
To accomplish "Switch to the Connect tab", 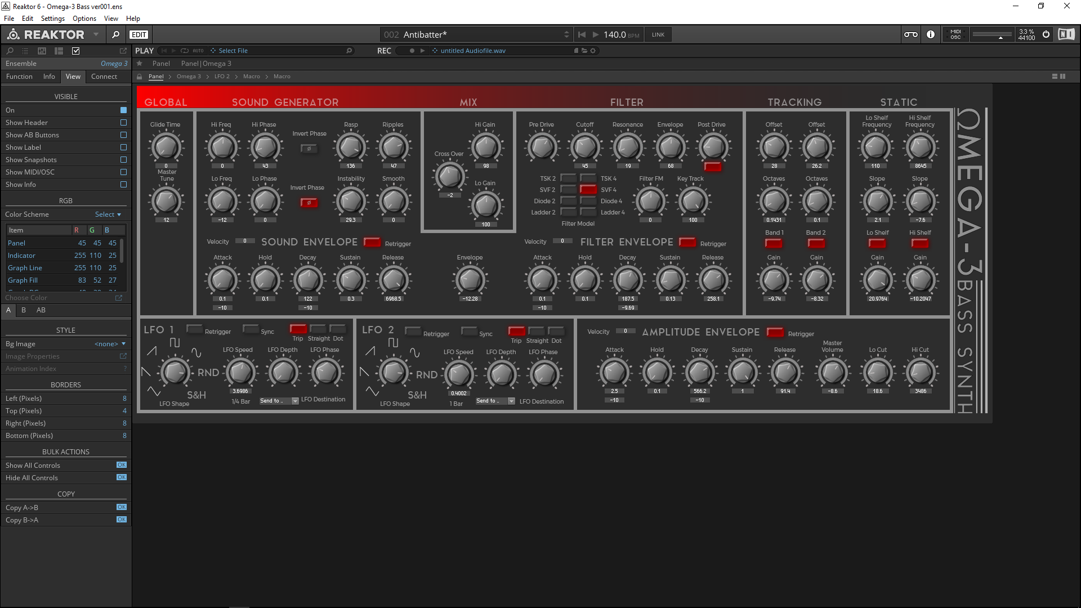I will pos(104,77).
